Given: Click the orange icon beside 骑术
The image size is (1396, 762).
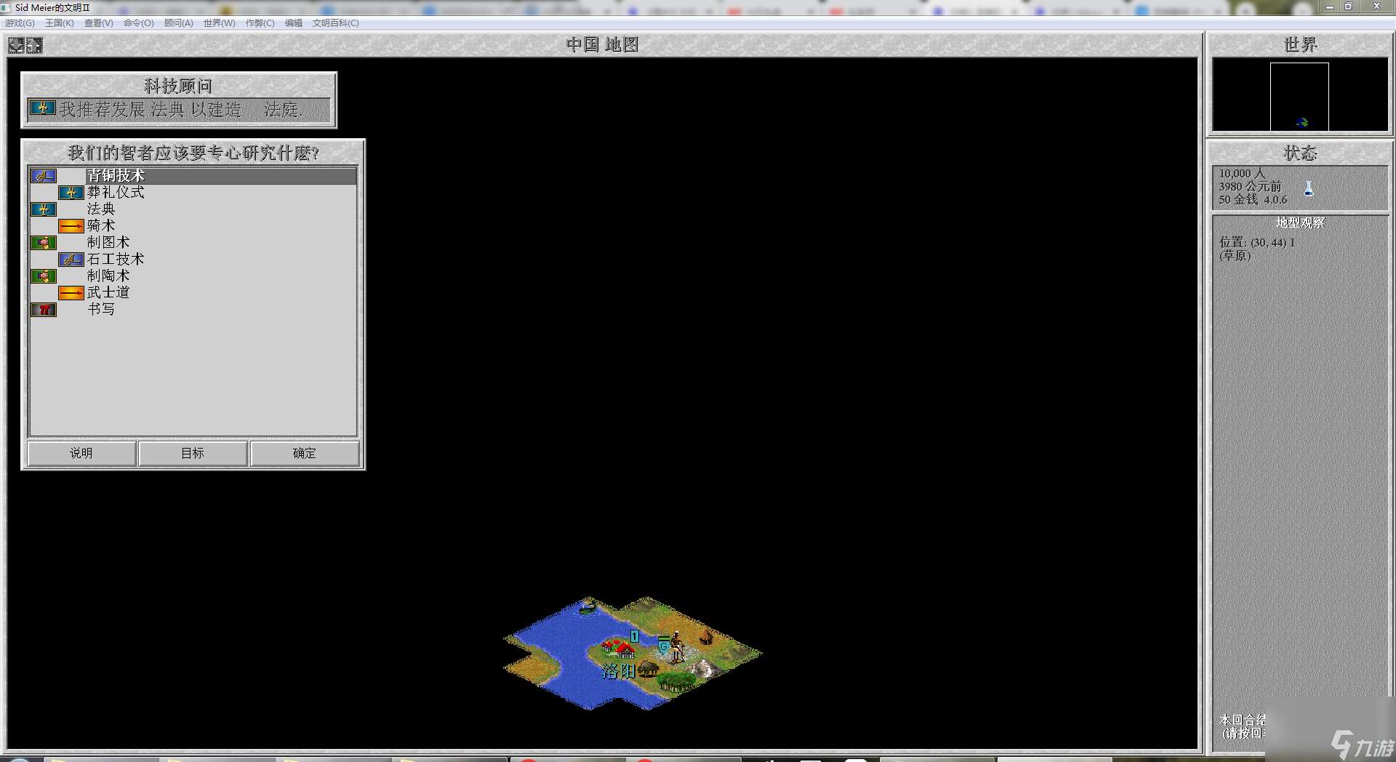Looking at the screenshot, I should click(x=71, y=226).
